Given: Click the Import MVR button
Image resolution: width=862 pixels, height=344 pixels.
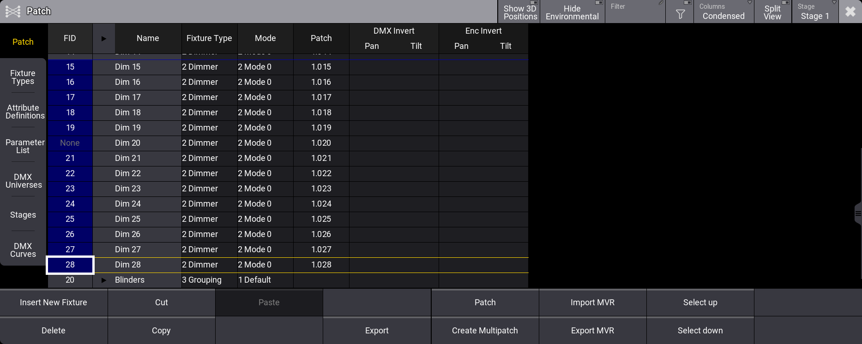Looking at the screenshot, I should click(592, 302).
